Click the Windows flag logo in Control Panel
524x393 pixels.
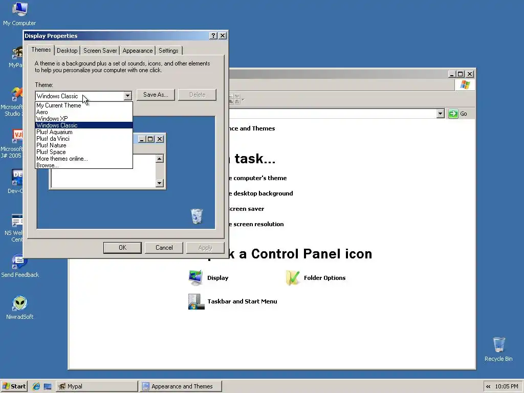465,85
